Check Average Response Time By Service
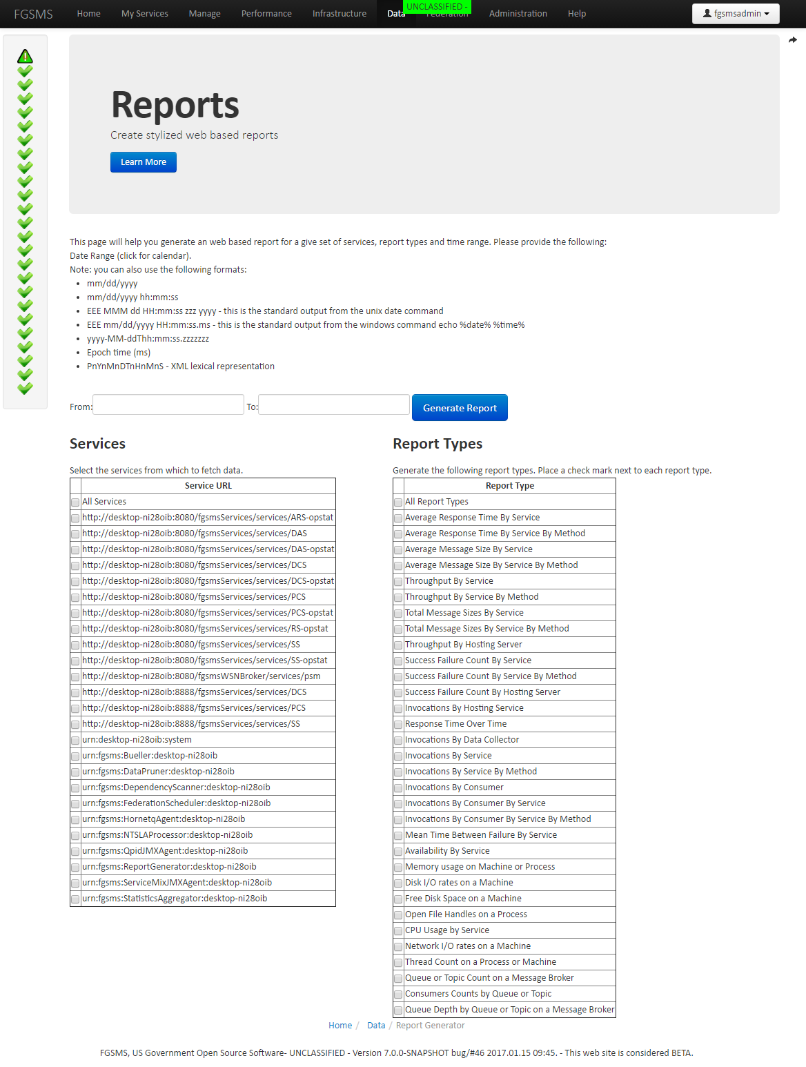 [x=398, y=518]
